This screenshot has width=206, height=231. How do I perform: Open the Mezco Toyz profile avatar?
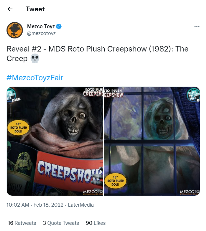click(15, 30)
